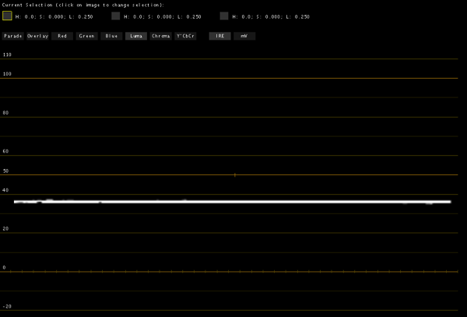Click the white luma trace line
This screenshot has height=317, width=467.
click(233, 202)
